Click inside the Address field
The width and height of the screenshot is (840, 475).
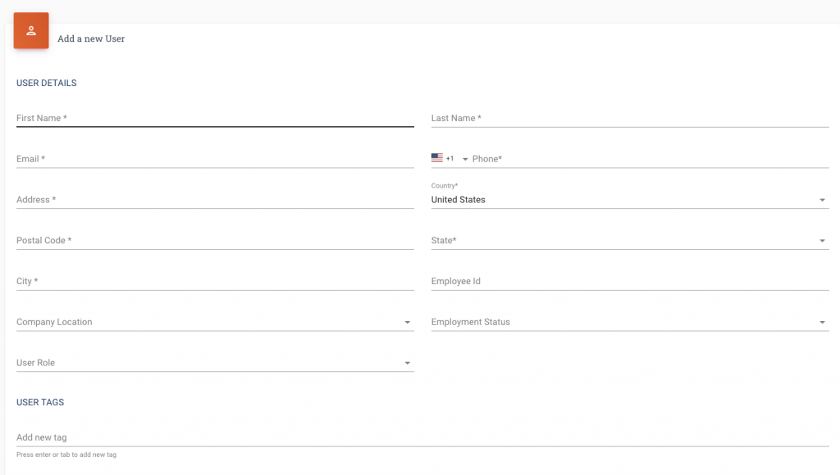[x=164, y=199]
